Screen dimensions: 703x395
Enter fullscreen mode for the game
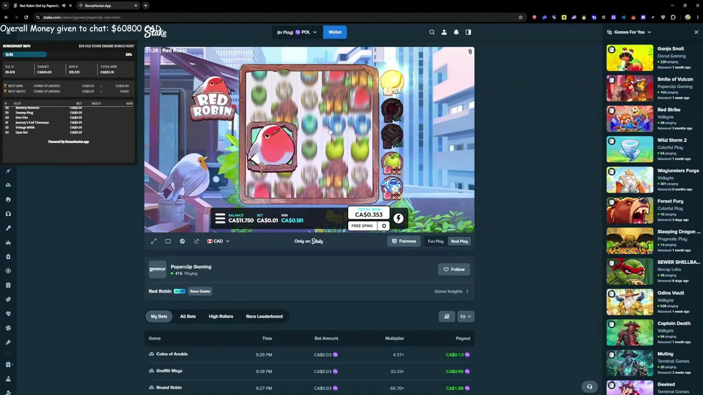(x=154, y=241)
